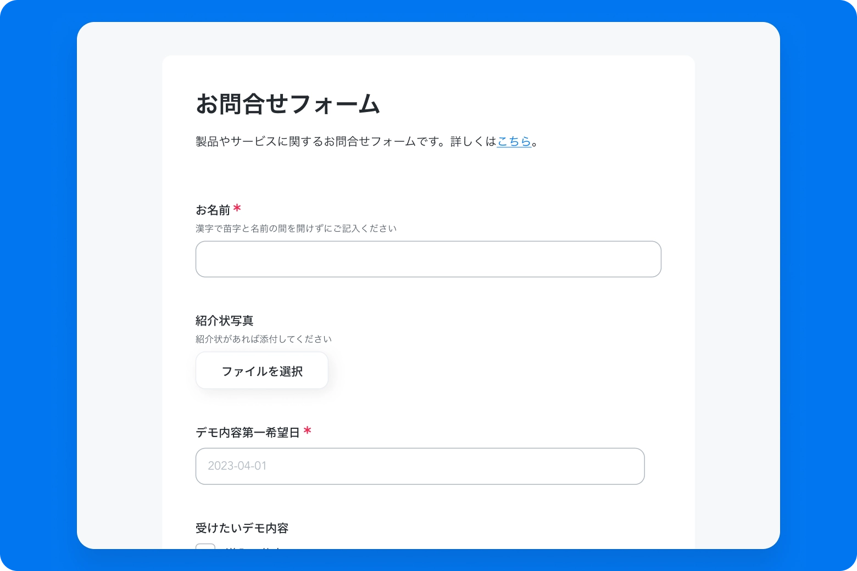Image resolution: width=857 pixels, height=571 pixels.
Task: Click the light gray margin right of the form card
Action: 737,285
